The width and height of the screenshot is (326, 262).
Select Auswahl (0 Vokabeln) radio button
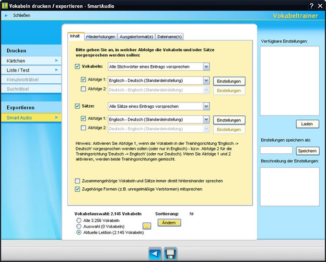coord(79,226)
